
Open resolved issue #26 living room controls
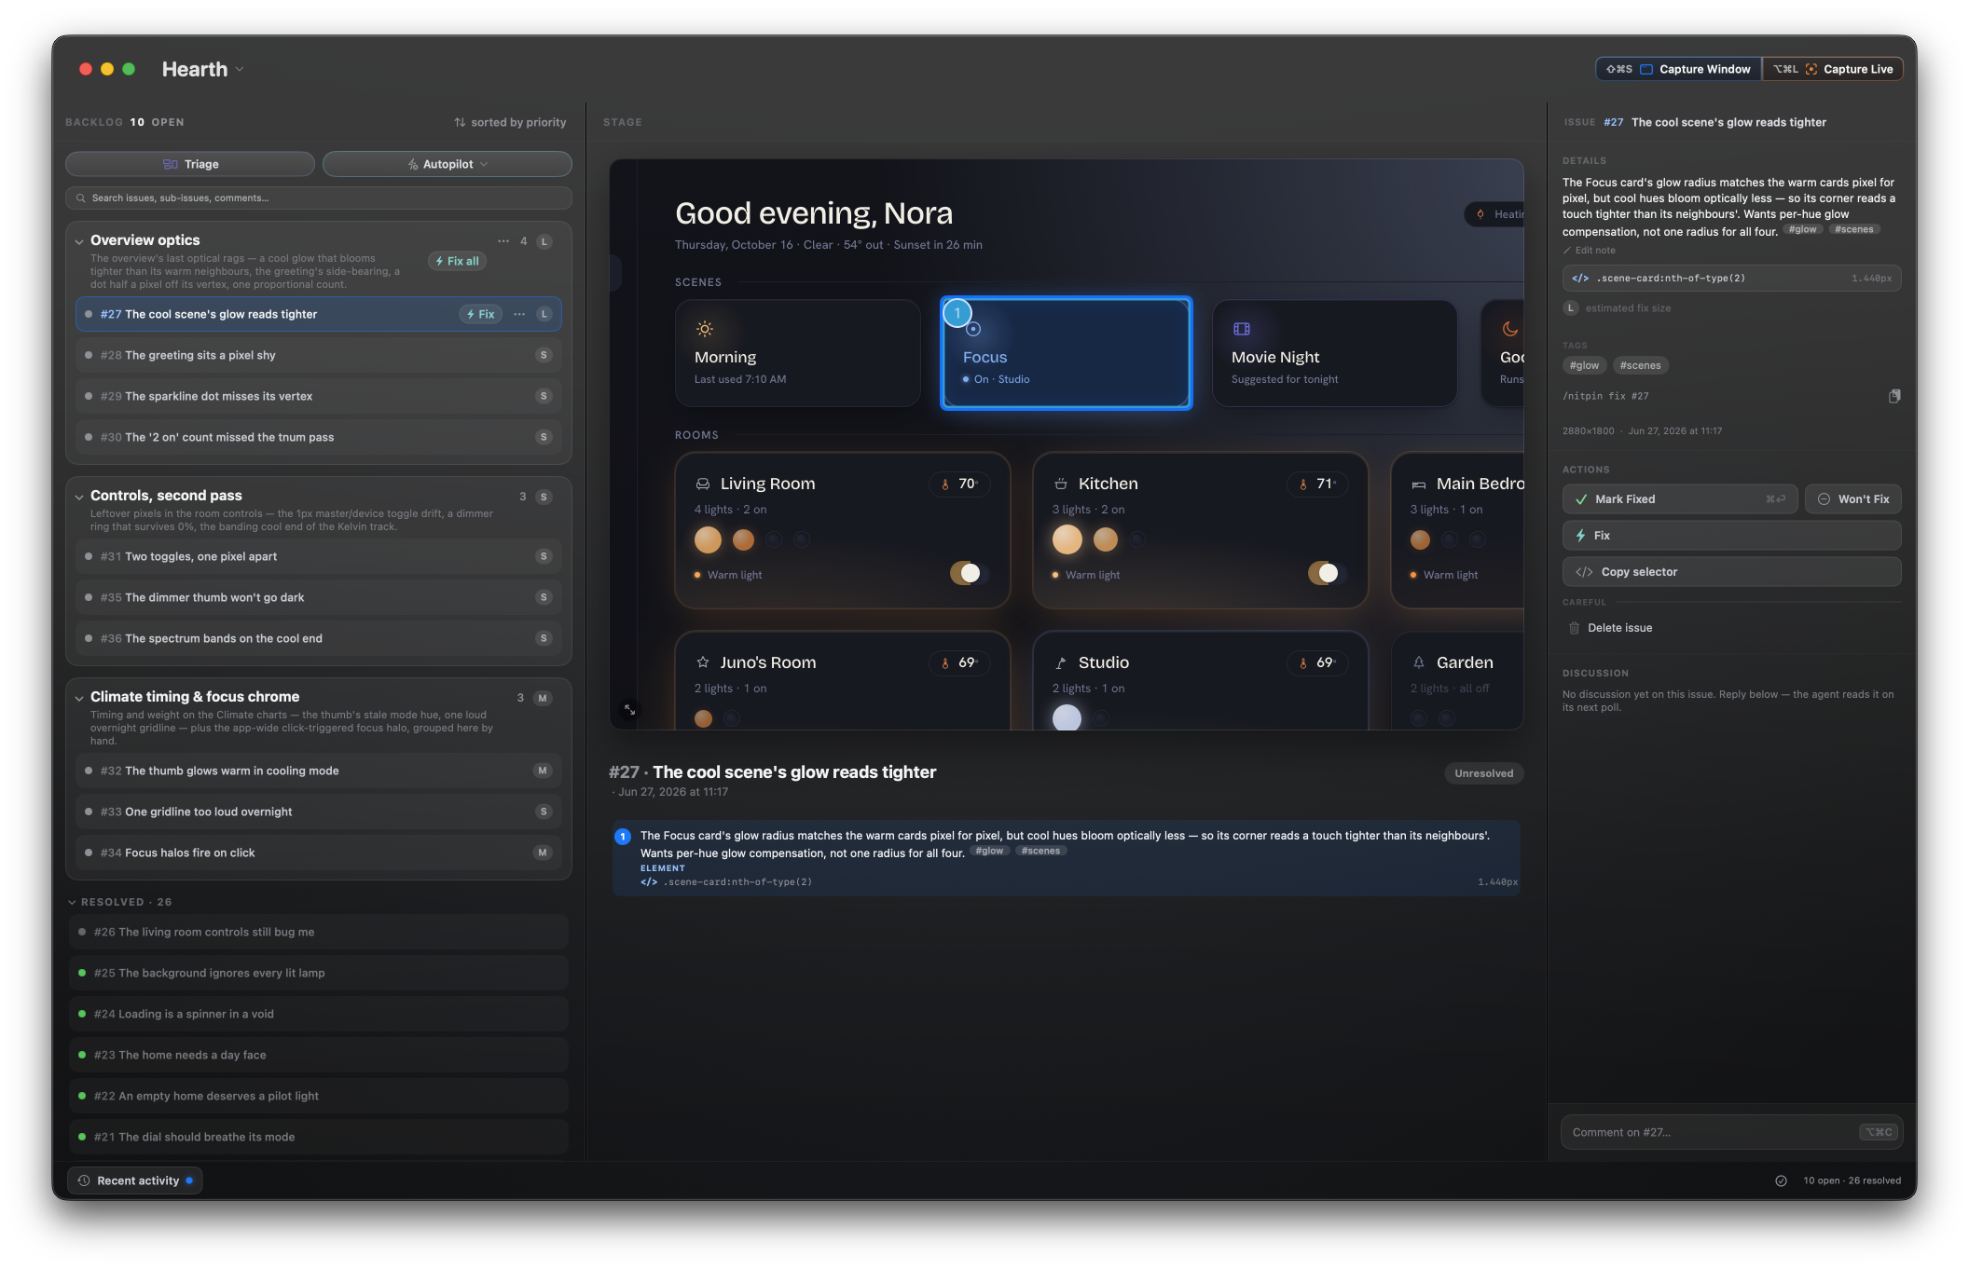click(x=319, y=932)
